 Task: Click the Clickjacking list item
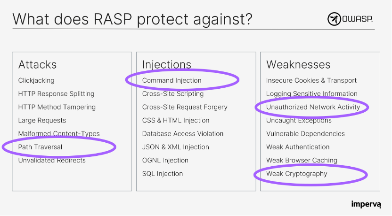[36, 81]
